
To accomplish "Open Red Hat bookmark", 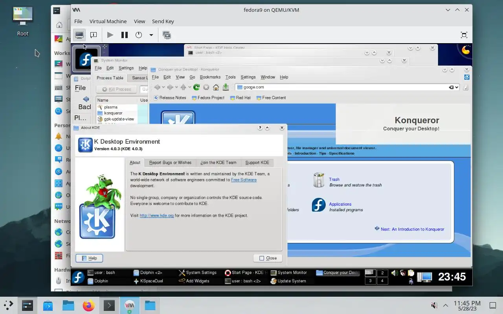I will pos(240,98).
